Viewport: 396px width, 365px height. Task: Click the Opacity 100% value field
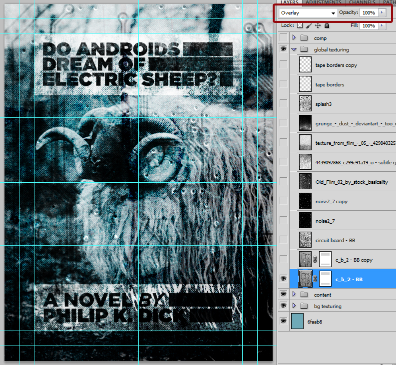tap(369, 12)
